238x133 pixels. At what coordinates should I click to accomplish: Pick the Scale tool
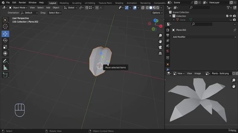[x=5, y=47]
